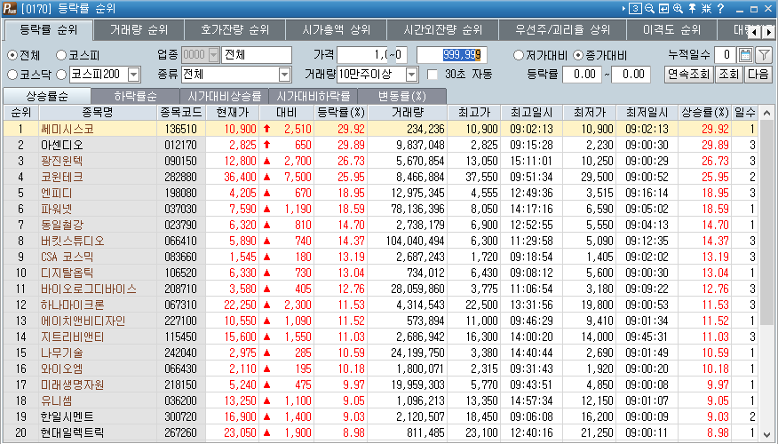Image resolution: width=778 pixels, height=444 pixels.
Task: Click stock name 한일시멘트 in row 19
Action: click(67, 416)
